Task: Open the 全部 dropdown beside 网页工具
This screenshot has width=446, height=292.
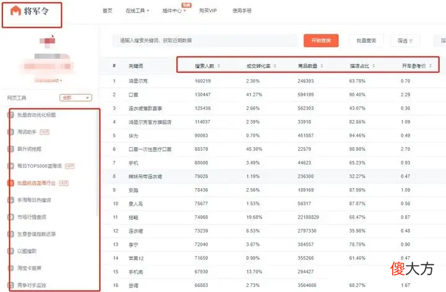Action: click(x=76, y=98)
